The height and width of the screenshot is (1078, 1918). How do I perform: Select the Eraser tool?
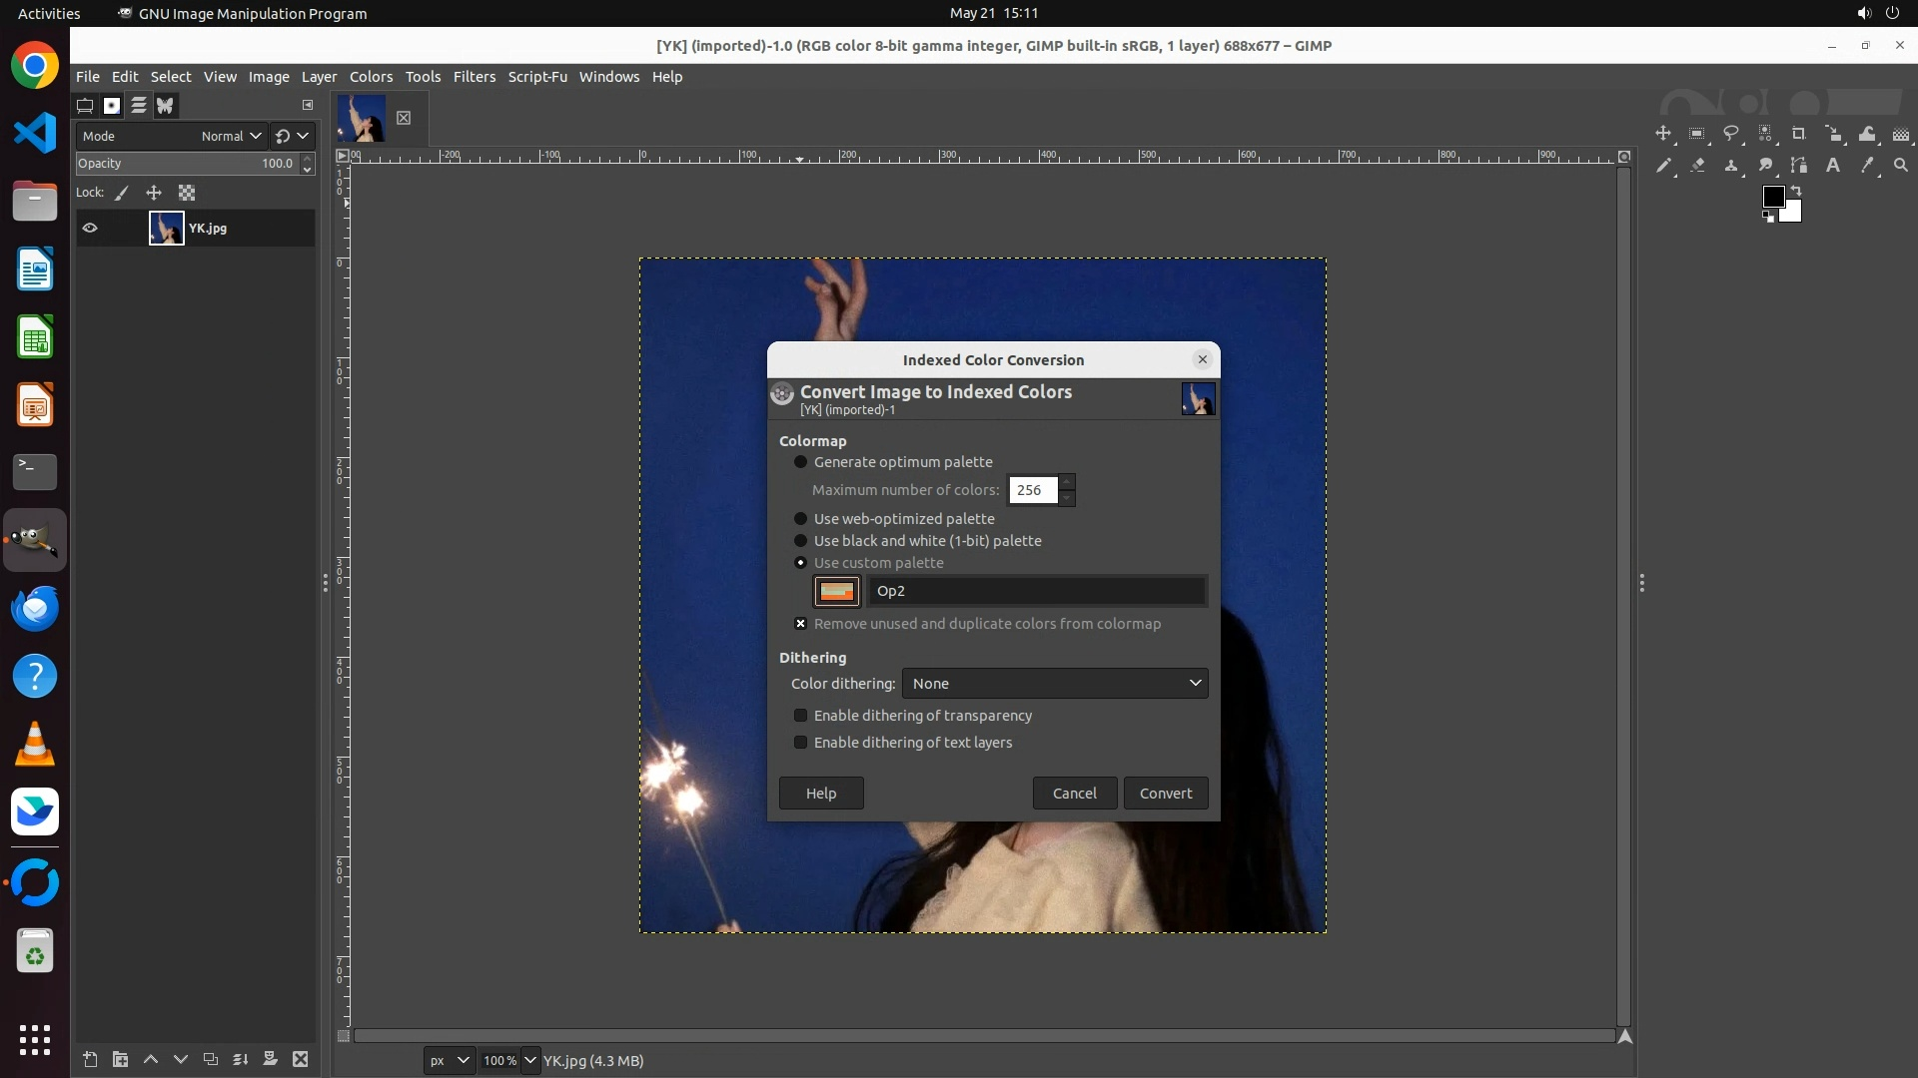pos(1697,166)
